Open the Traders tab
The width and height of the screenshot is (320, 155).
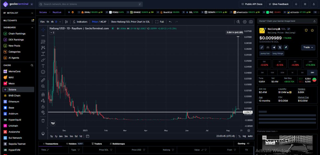pos(97,144)
